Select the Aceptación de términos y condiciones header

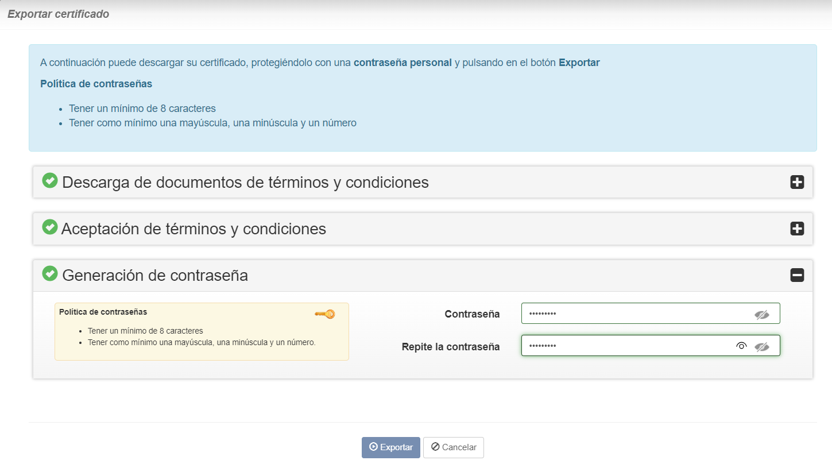[x=194, y=229]
